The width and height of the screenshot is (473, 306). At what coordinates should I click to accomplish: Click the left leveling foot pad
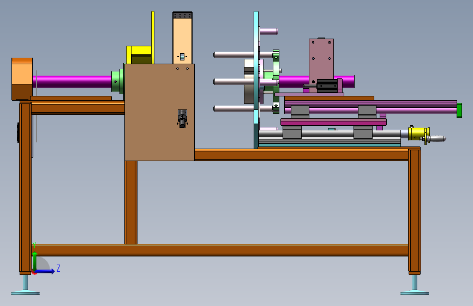click(x=25, y=293)
